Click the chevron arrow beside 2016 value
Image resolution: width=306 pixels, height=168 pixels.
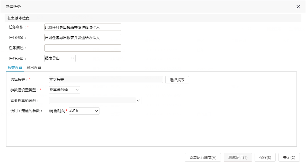click(x=96, y=111)
